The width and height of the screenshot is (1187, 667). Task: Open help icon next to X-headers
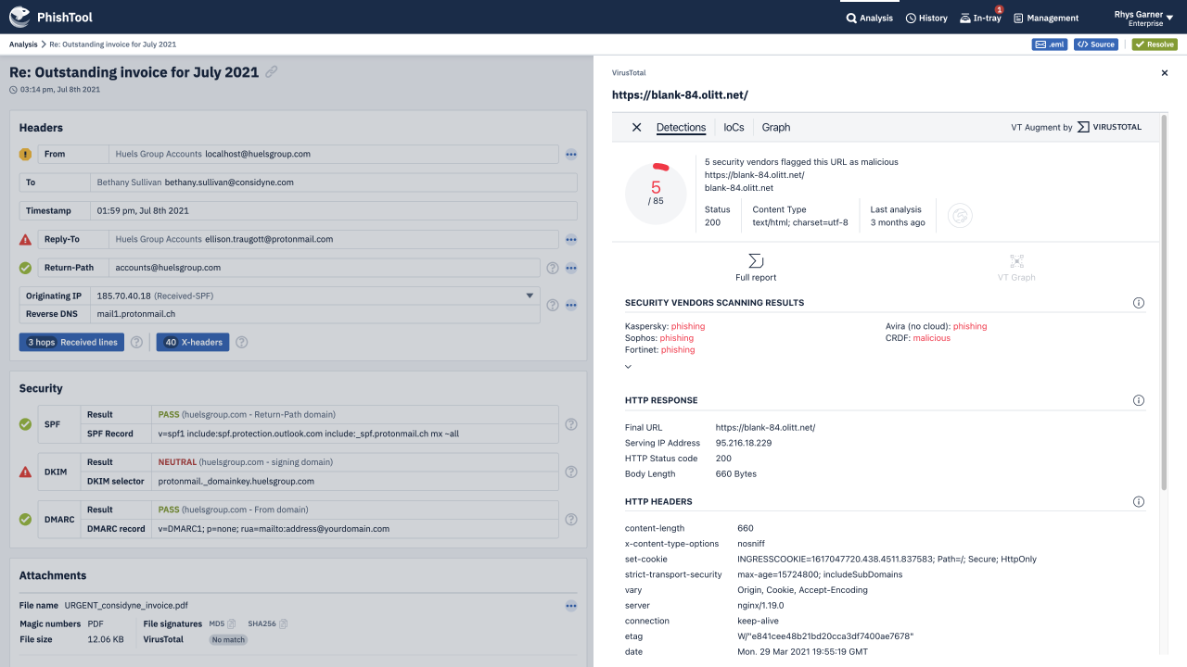click(x=241, y=342)
